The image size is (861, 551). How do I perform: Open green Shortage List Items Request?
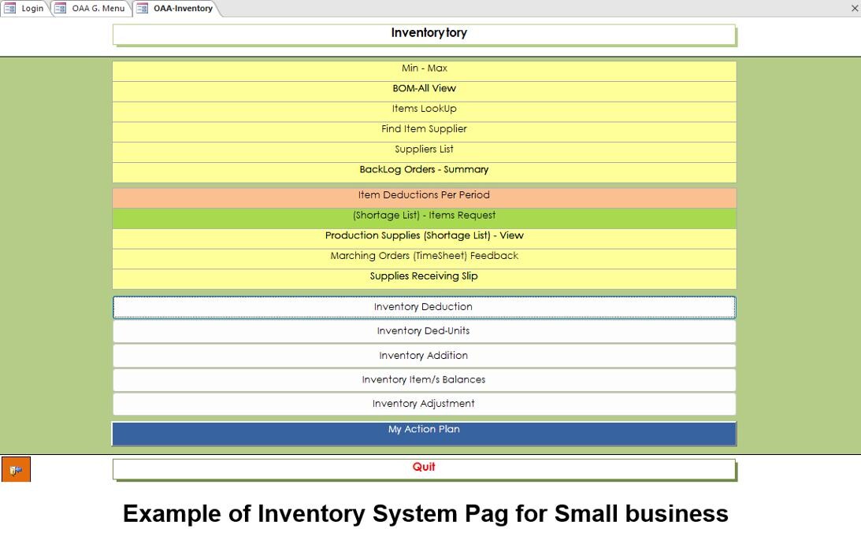click(x=424, y=216)
